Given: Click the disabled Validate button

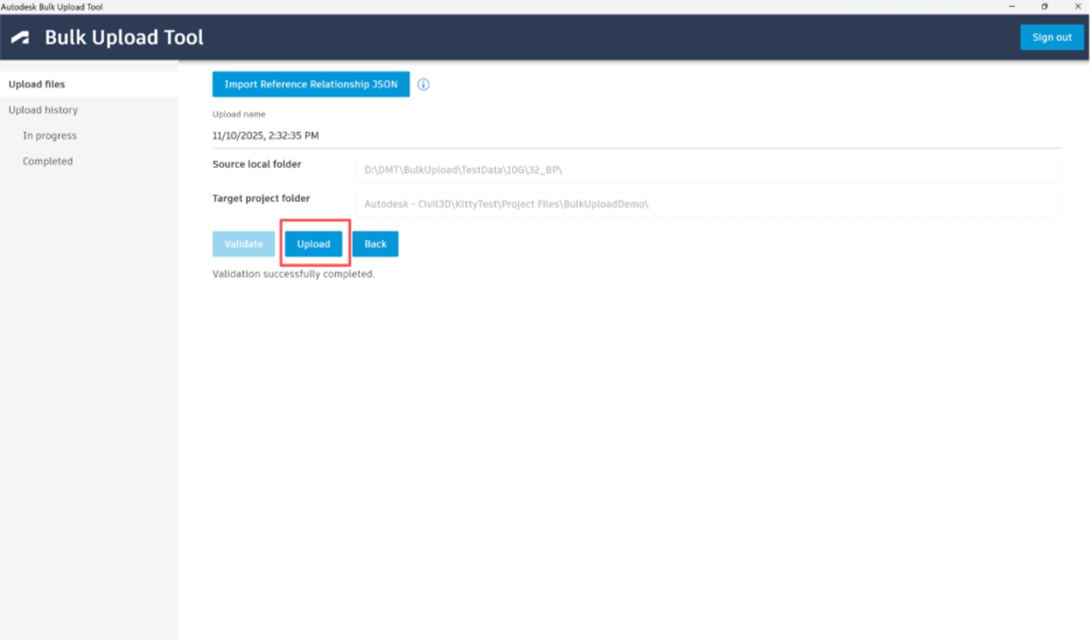Looking at the screenshot, I should [x=243, y=243].
